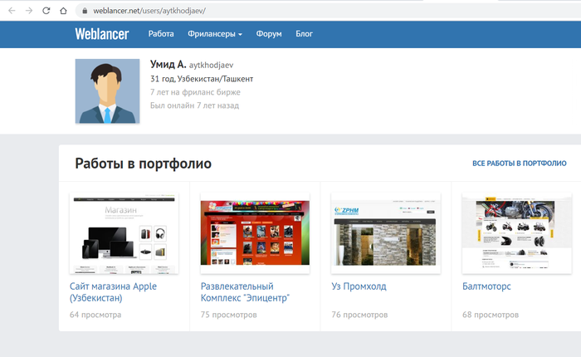The image size is (581, 357).
Task: View the motorcycle shop thumbnail
Action: 516,233
